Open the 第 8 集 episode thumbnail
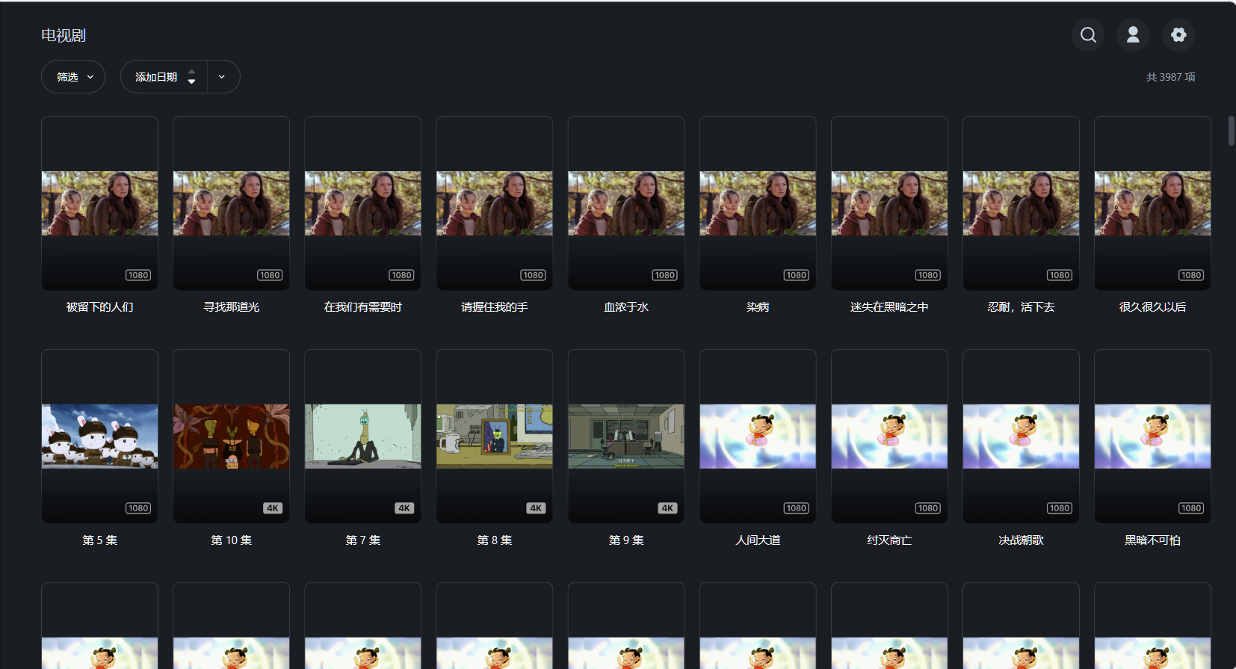Screen dimensions: 1236x669 [x=495, y=437]
